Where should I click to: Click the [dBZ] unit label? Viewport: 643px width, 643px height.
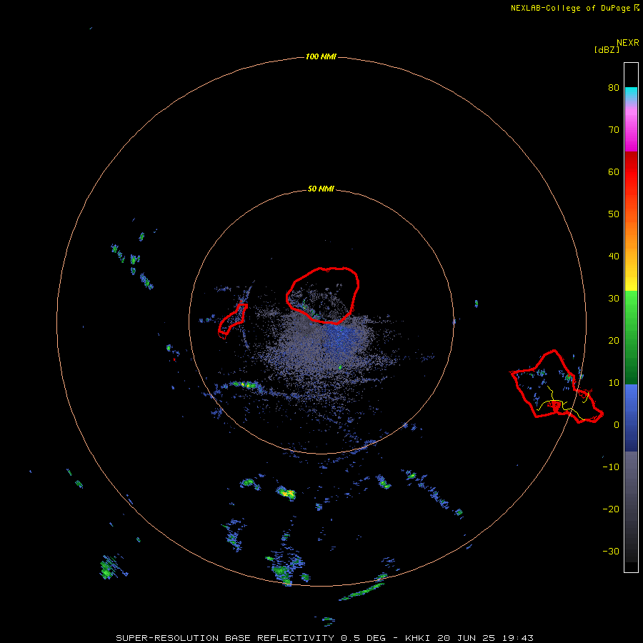(607, 50)
